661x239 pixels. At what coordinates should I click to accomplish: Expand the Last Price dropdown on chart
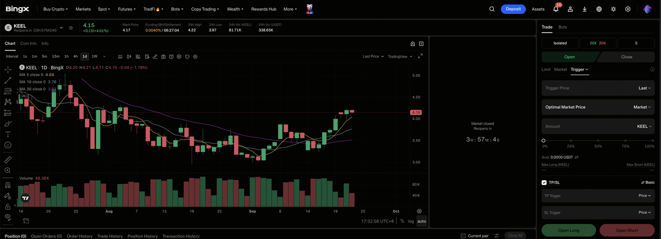coord(373,57)
